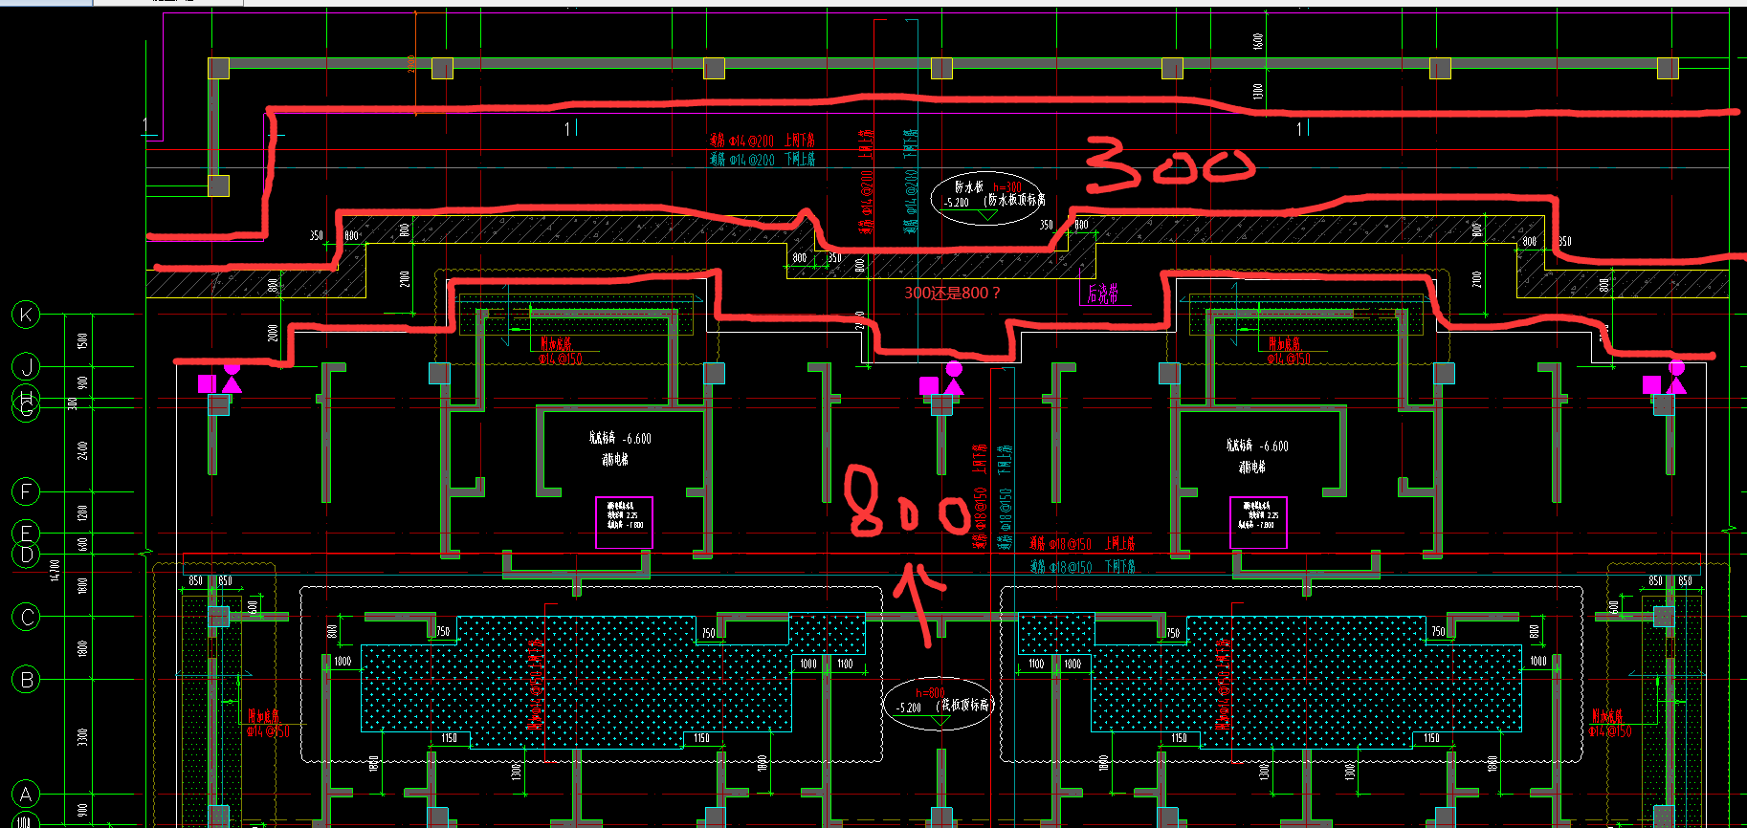
Task: Click the "h=800 -5.200 筏板顶标高" callout
Action: (x=939, y=704)
